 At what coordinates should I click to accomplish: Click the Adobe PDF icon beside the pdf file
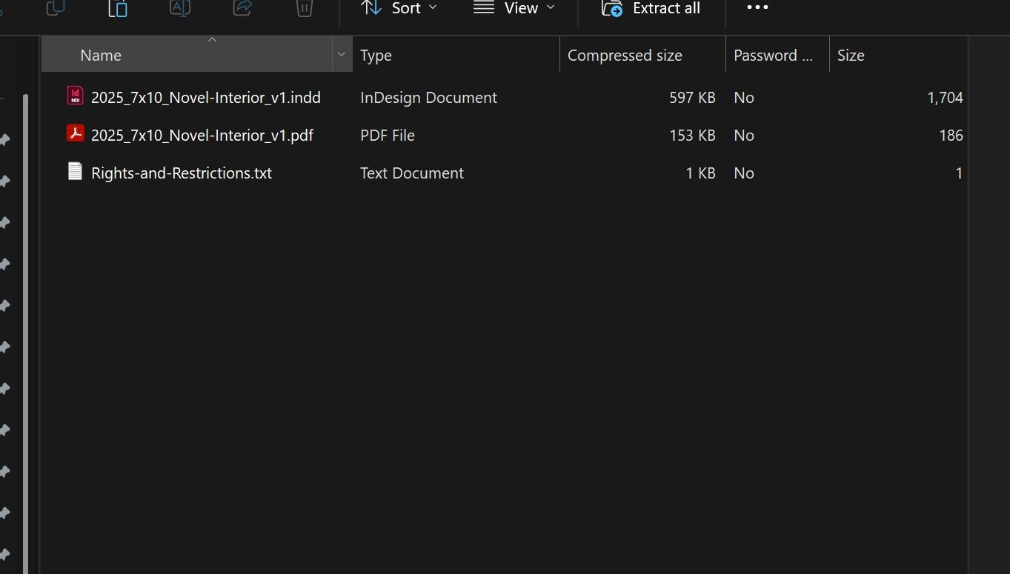pos(75,133)
